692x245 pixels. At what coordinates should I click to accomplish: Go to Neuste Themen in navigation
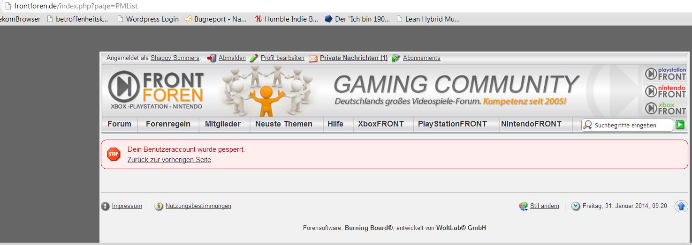coord(283,124)
